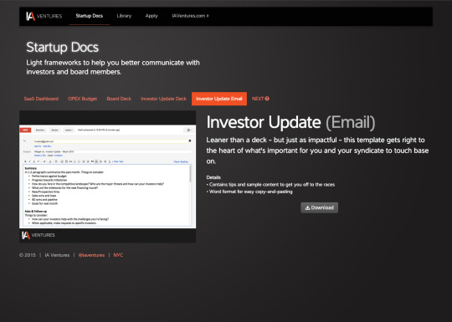Switch to the Board Deck tab
The width and height of the screenshot is (452, 322).
pyautogui.click(x=119, y=99)
